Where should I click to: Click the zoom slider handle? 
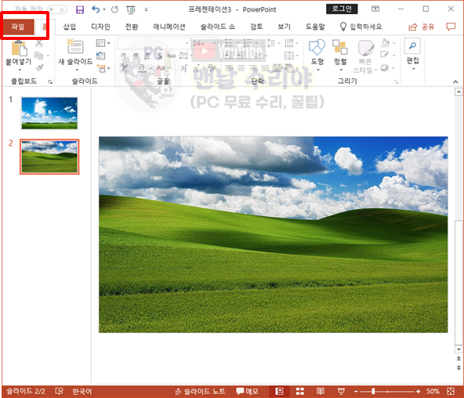coord(373,392)
